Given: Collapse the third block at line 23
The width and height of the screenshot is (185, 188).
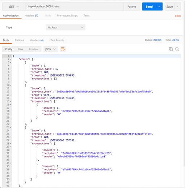Looking at the screenshot, I should [10, 127].
